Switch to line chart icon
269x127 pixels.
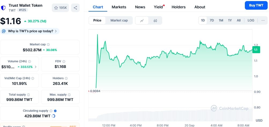(142, 21)
